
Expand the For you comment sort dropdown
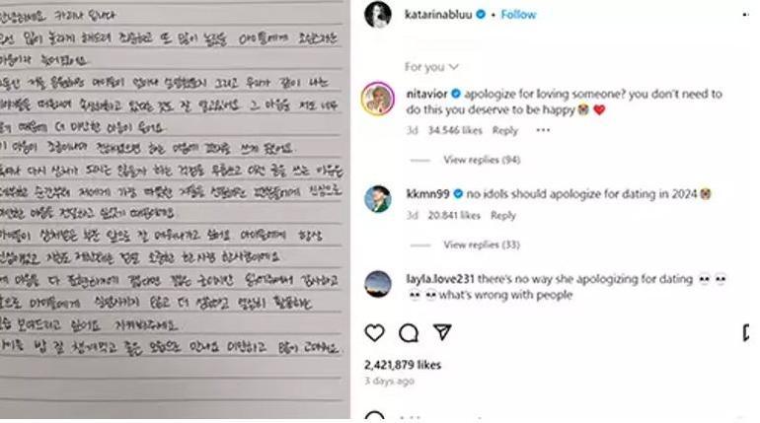click(431, 67)
